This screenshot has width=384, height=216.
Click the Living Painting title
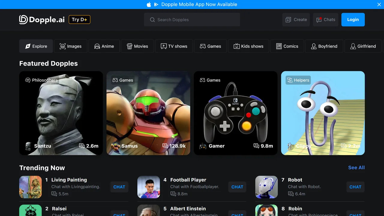point(69,180)
